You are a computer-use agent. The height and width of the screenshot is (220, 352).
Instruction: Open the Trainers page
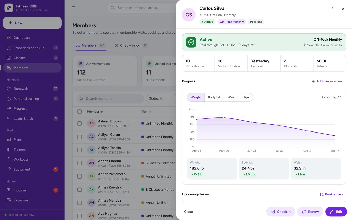tap(32, 149)
